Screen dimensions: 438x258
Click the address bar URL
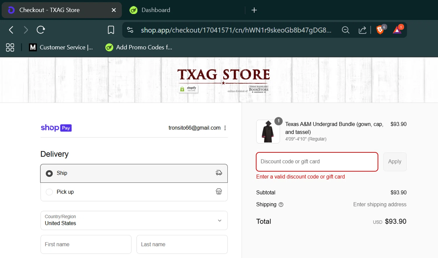coord(236,30)
